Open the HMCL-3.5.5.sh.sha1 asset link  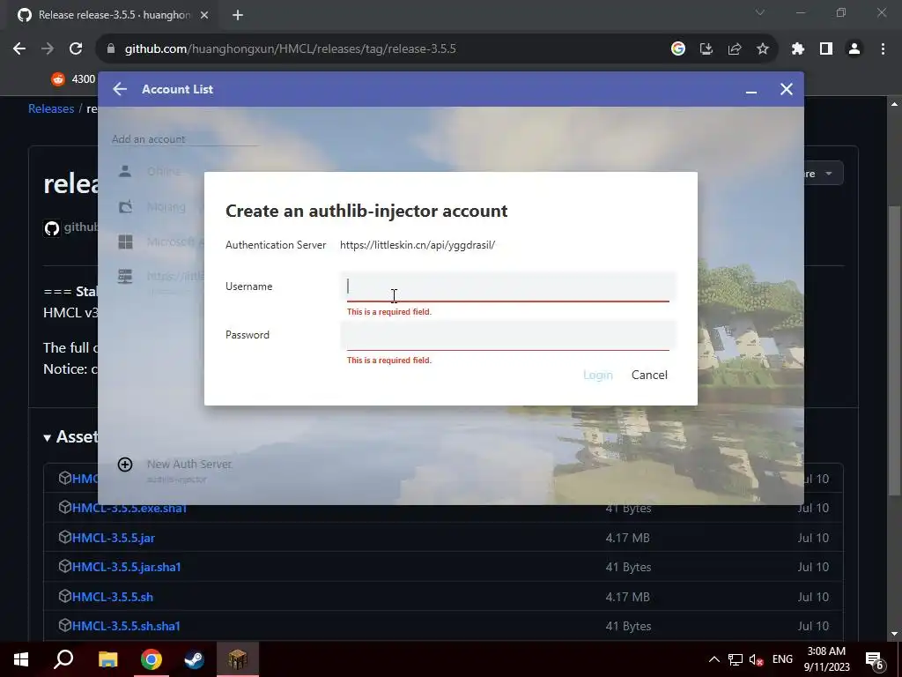tap(126, 626)
